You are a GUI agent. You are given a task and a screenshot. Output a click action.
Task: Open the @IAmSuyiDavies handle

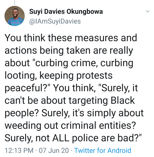pos(55,21)
